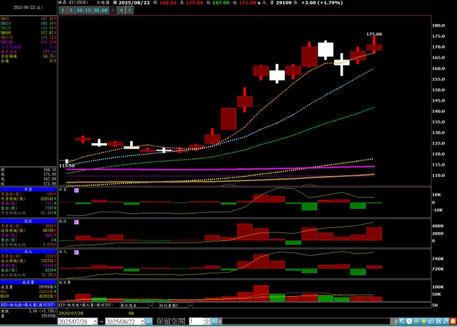Click the yellow plus zoom-in icon
This screenshot has width=457, height=327.
click(x=424, y=321)
